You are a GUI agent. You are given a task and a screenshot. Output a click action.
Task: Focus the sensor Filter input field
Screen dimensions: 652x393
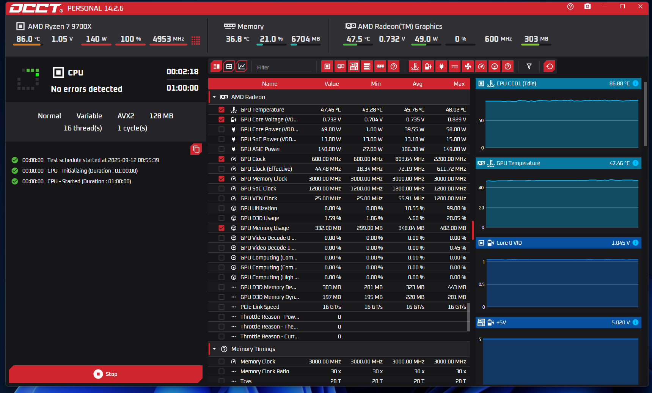click(x=284, y=67)
